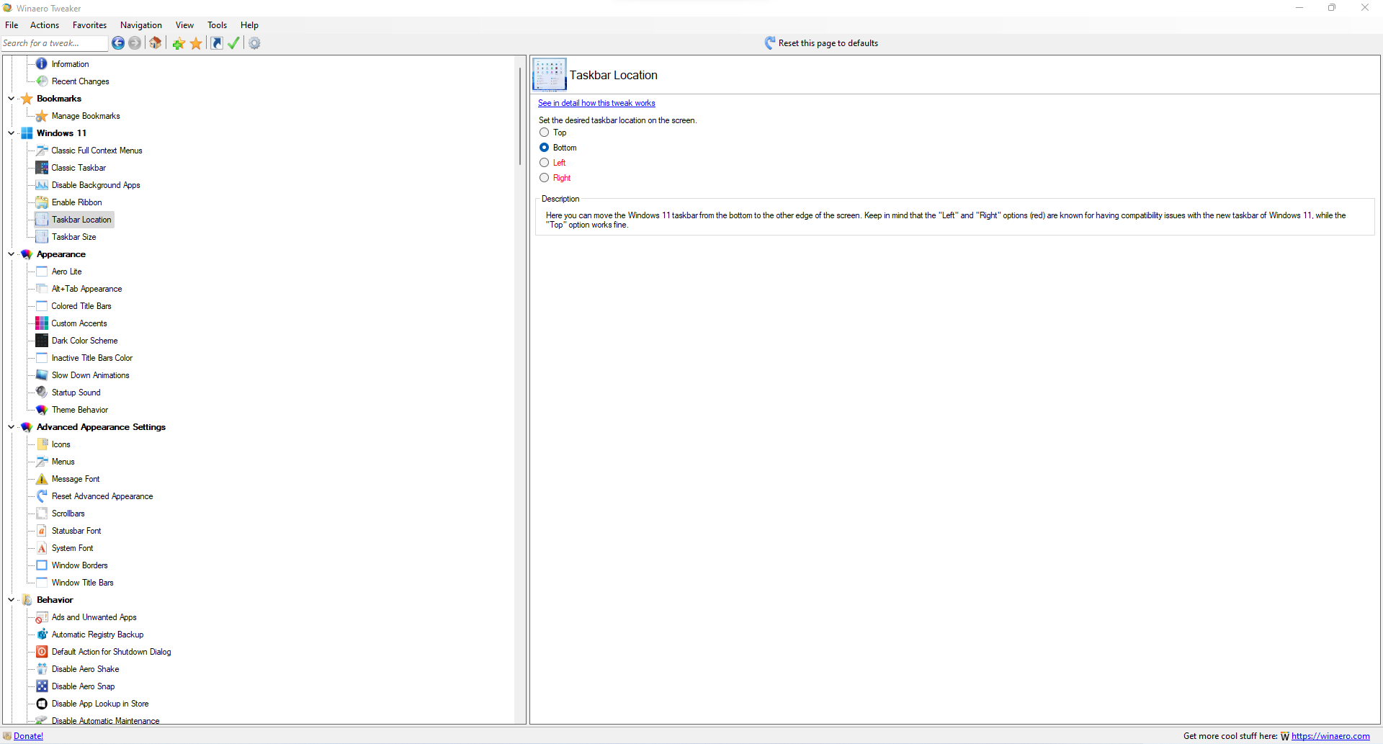Select the Right taskbar location option
The width and height of the screenshot is (1383, 744).
tap(545, 178)
